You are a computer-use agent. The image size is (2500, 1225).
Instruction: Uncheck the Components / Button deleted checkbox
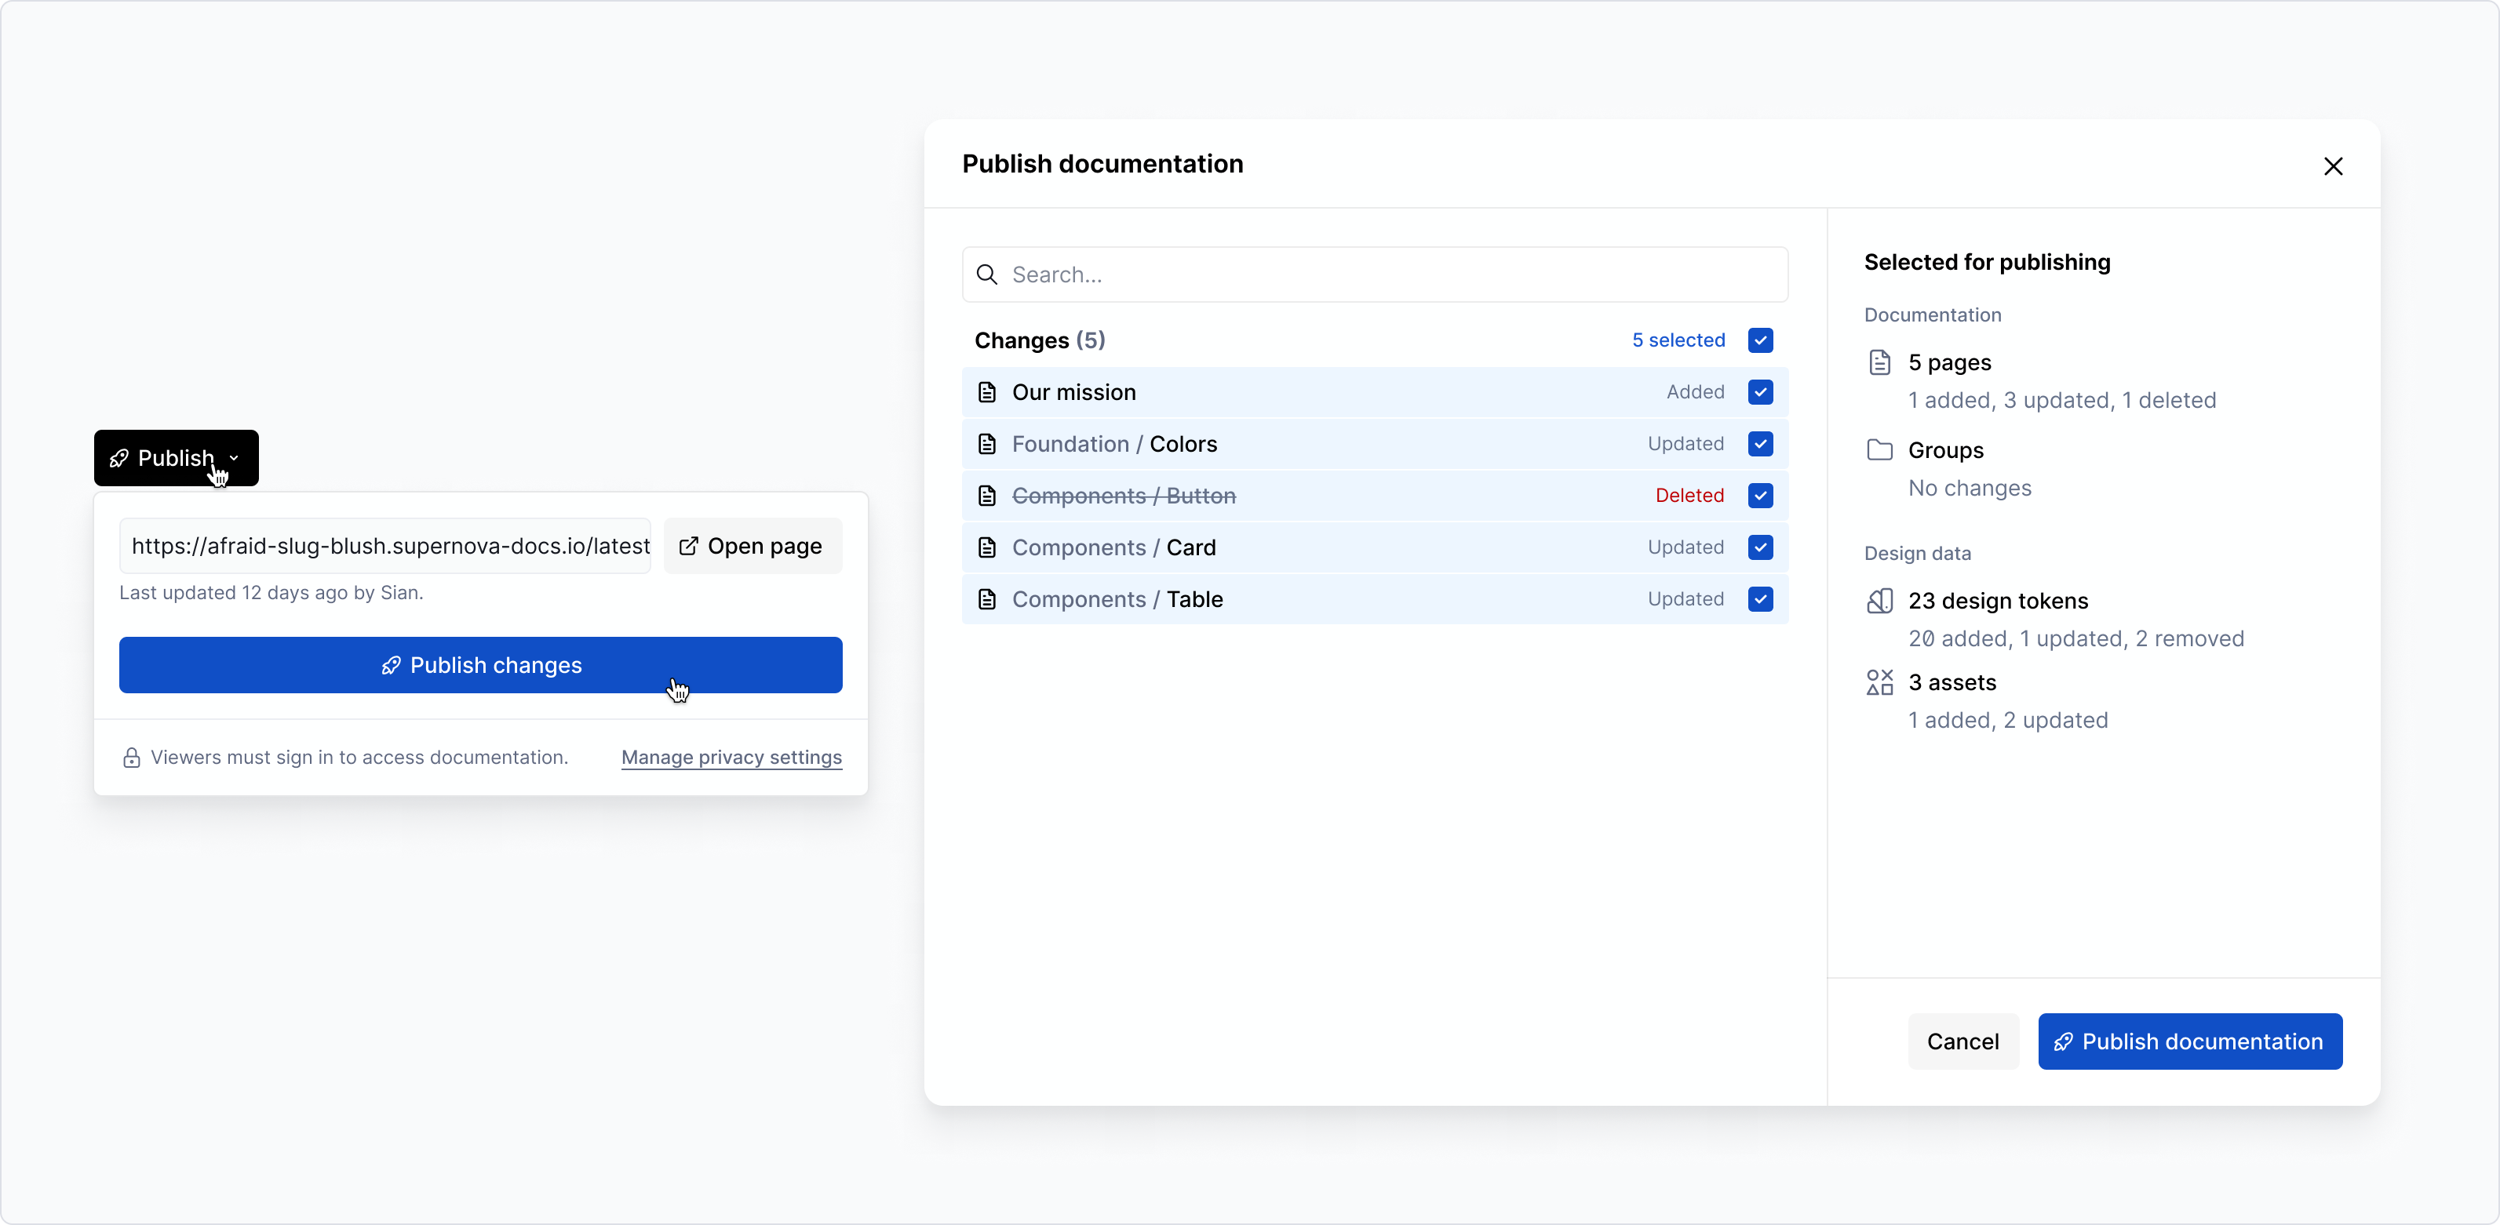point(1761,496)
